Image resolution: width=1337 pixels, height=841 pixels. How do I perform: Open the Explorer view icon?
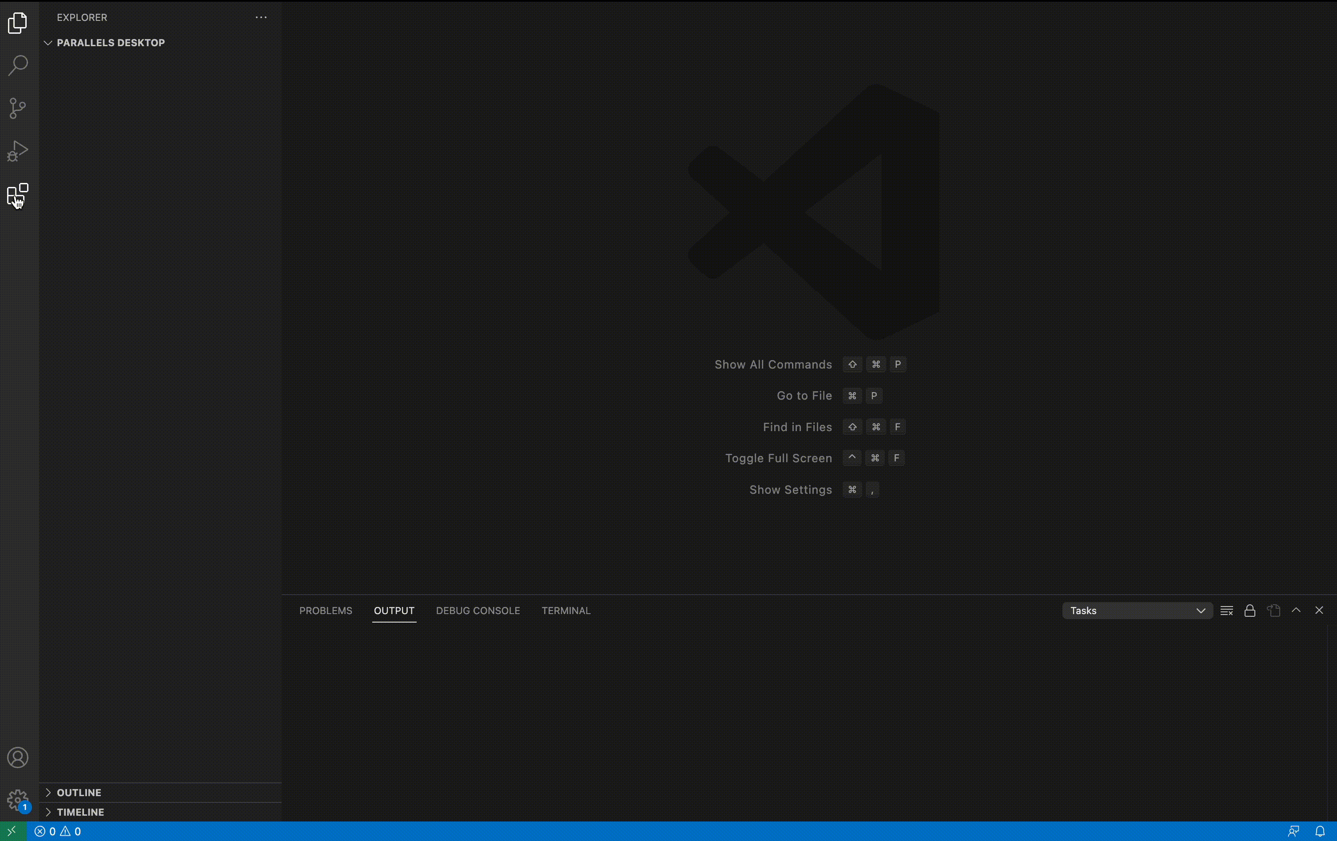(18, 23)
